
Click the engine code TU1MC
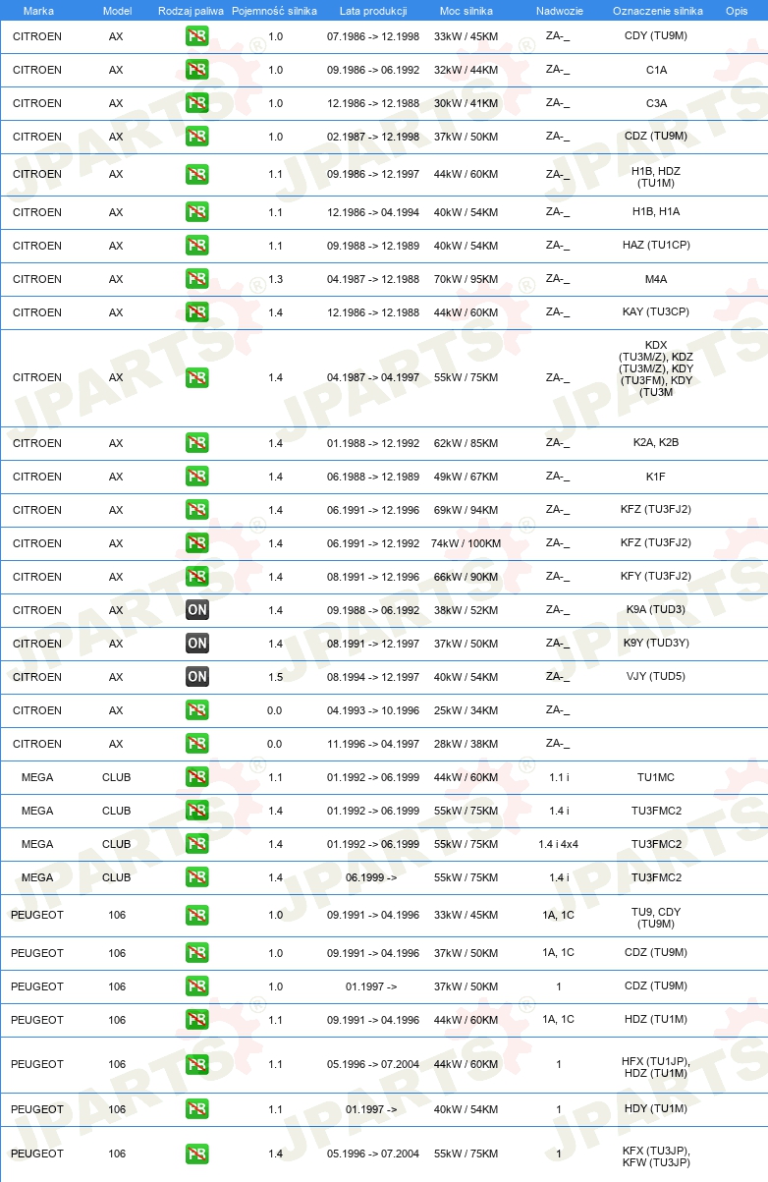click(656, 777)
